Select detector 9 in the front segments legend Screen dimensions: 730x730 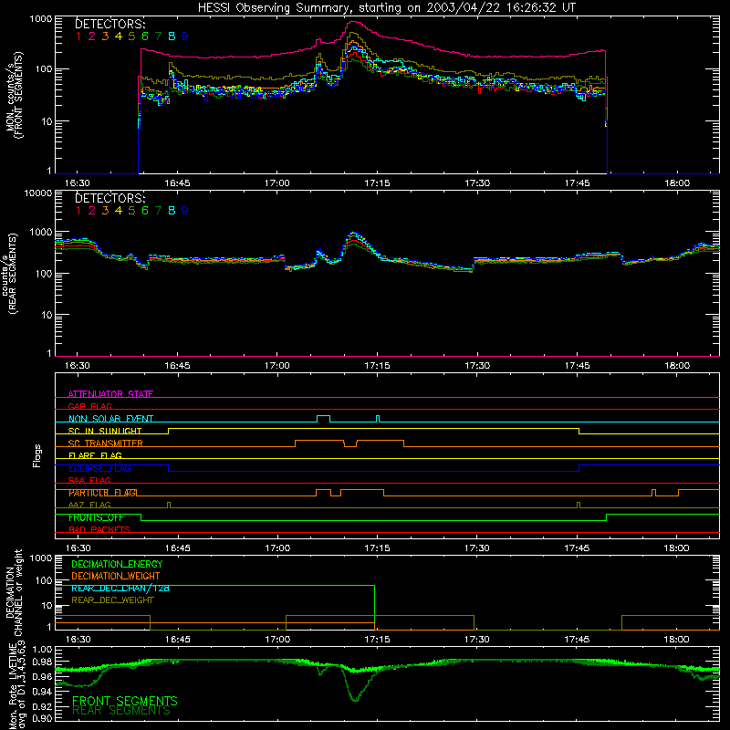coord(185,36)
